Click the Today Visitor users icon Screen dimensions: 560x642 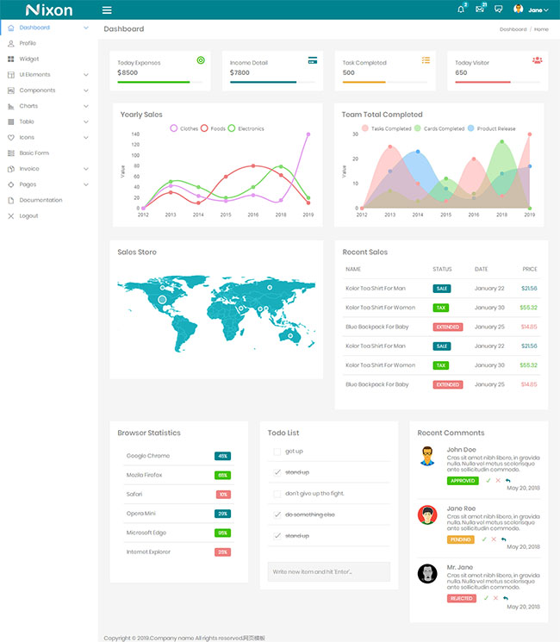pyautogui.click(x=538, y=60)
